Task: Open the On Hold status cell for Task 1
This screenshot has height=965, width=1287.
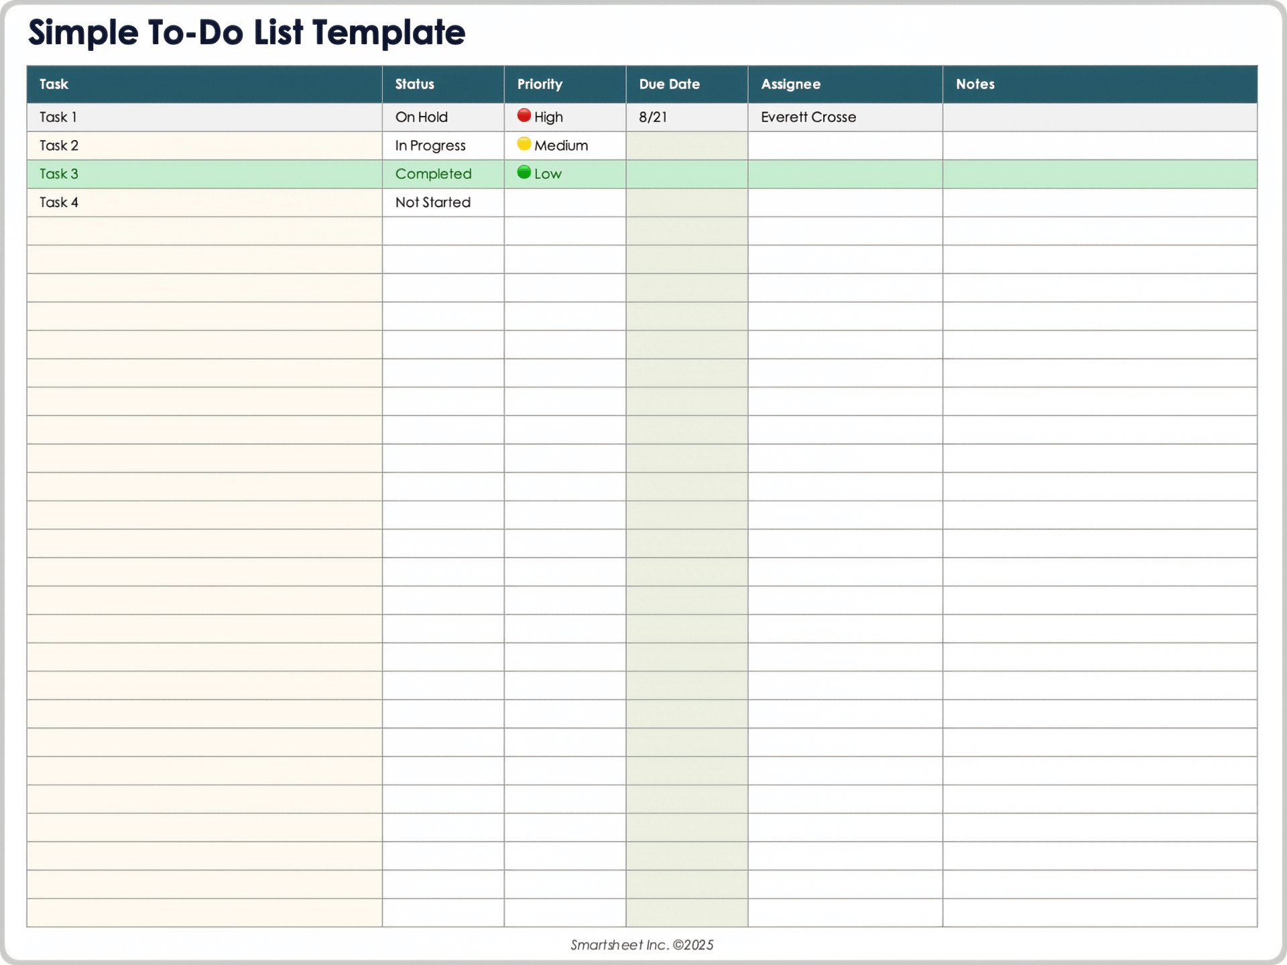Action: point(422,117)
